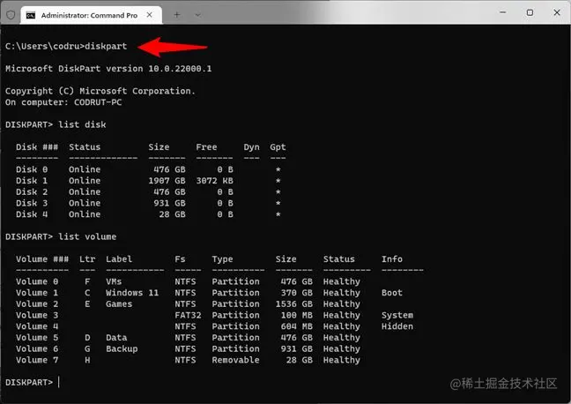Click the 'Disk 0' row label
This screenshot has height=404, width=571.
[32, 169]
